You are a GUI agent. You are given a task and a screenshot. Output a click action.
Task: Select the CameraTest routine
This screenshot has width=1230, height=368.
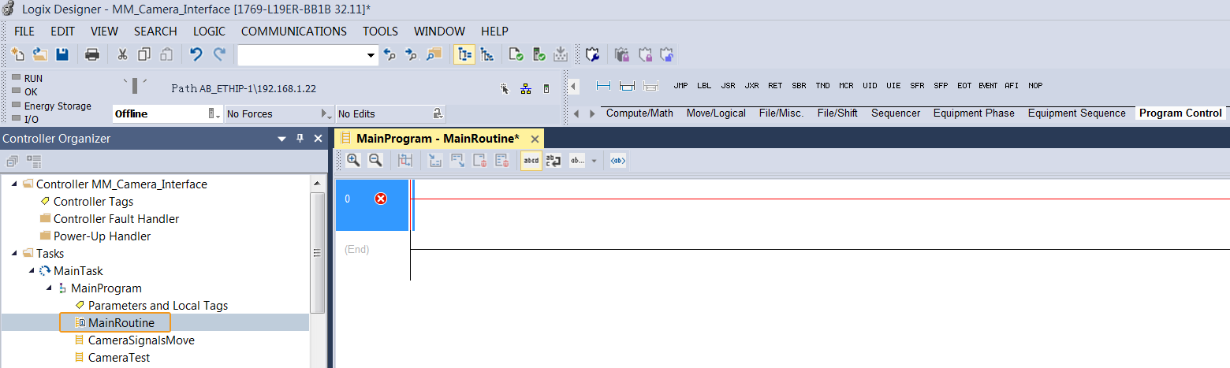tap(119, 358)
